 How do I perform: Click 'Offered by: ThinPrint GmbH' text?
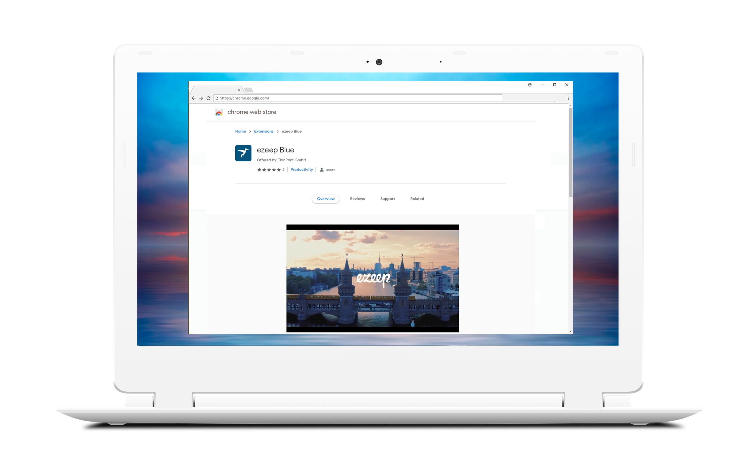(x=281, y=160)
